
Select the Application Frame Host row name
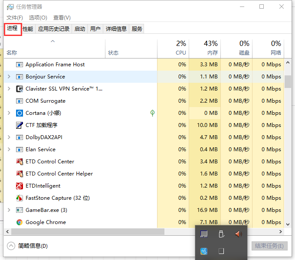[x=55, y=65]
